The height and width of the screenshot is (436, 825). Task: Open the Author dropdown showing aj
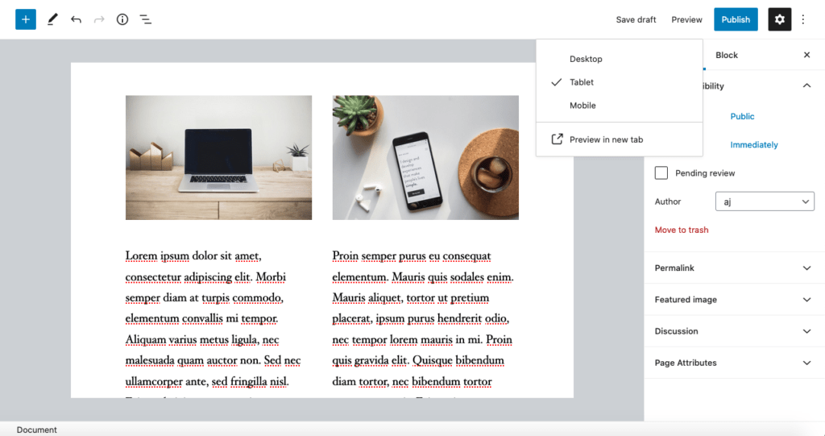pyautogui.click(x=765, y=201)
